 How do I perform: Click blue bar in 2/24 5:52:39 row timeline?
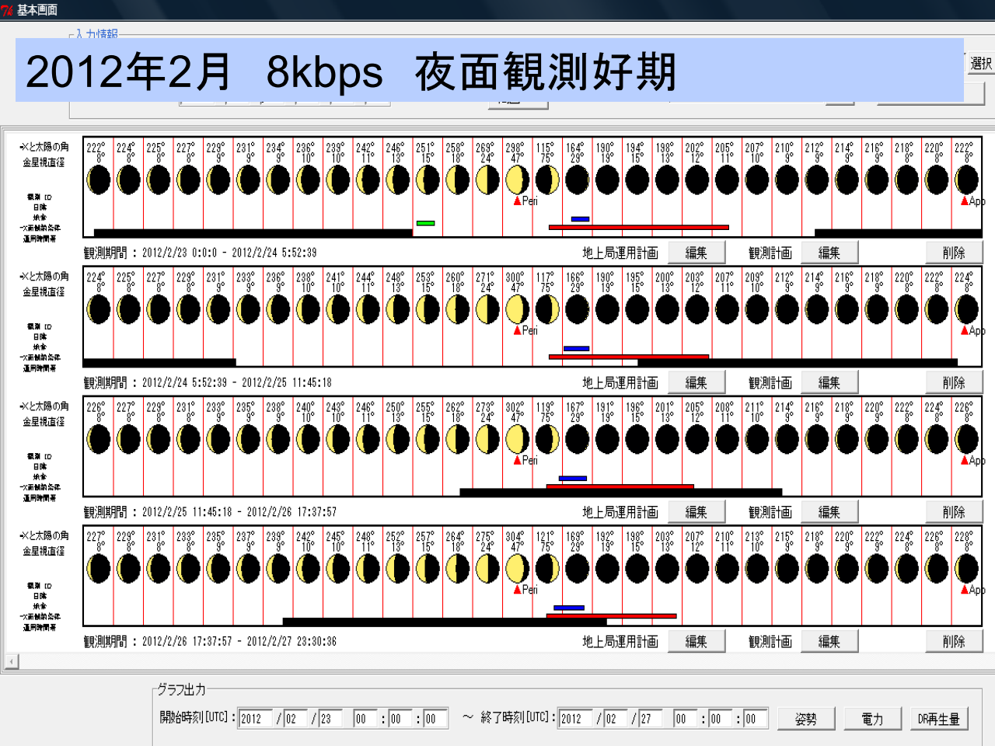tap(576, 349)
